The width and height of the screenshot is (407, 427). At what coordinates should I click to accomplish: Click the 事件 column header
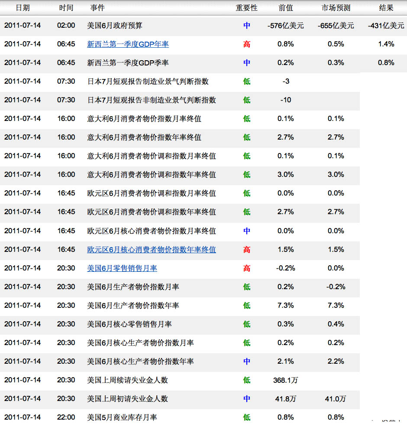click(97, 8)
